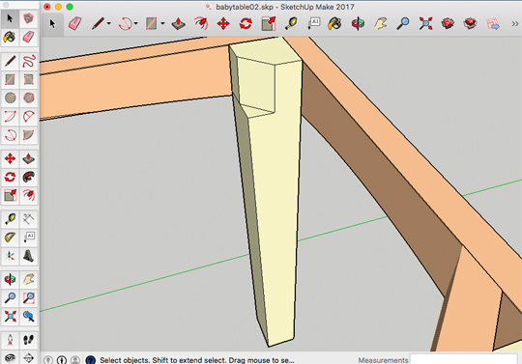Activate the Rotate tool in the top toolbar
The image size is (522, 364).
[x=246, y=24]
